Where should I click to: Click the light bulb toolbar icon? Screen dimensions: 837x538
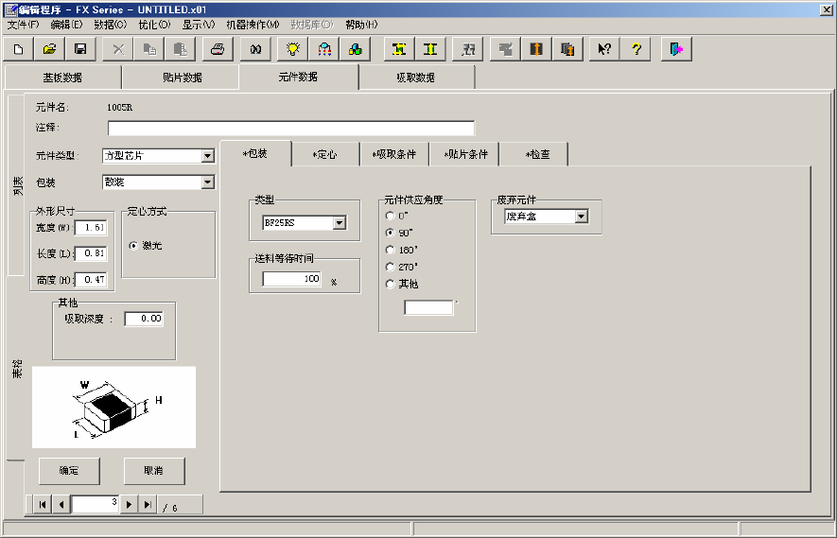point(293,49)
